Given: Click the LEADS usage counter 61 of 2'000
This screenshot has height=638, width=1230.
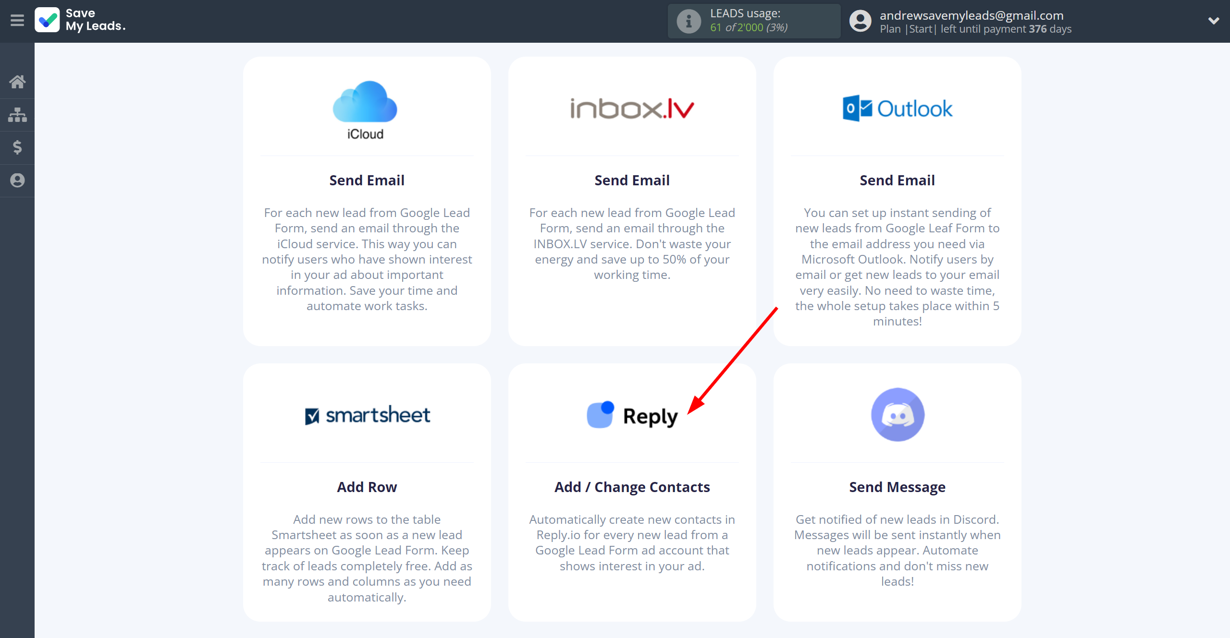Looking at the screenshot, I should point(749,28).
